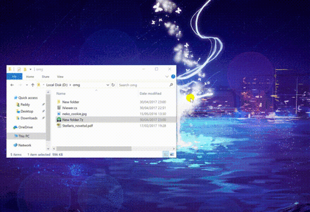Go back with the back arrow
Image resolution: width=310 pixels, height=212 pixels.
(x=12, y=85)
